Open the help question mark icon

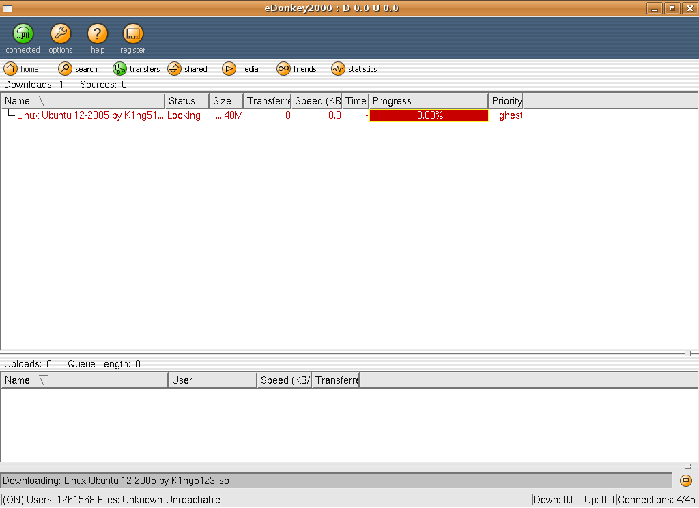pyautogui.click(x=97, y=33)
